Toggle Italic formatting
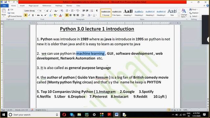The height and width of the screenshot is (118, 210). click(x=29, y=15)
